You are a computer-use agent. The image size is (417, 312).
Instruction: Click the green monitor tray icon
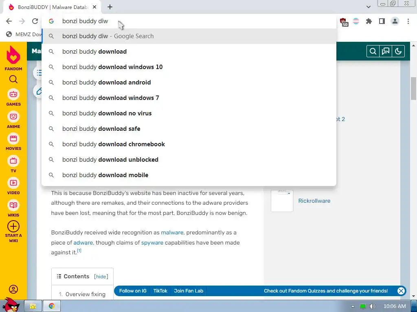pyautogui.click(x=363, y=306)
